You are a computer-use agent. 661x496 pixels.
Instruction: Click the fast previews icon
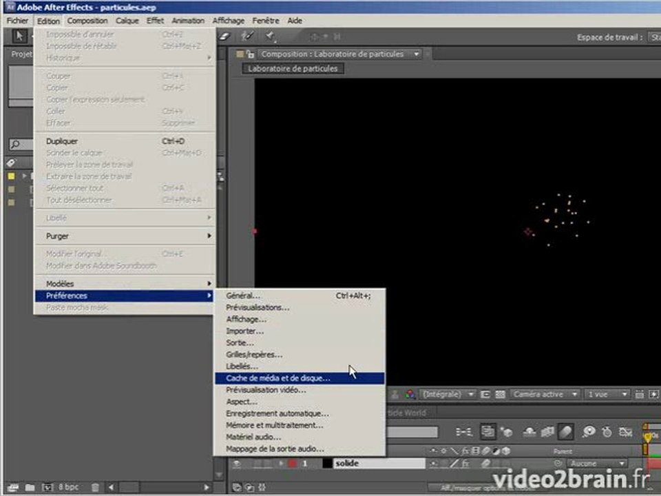(653, 394)
